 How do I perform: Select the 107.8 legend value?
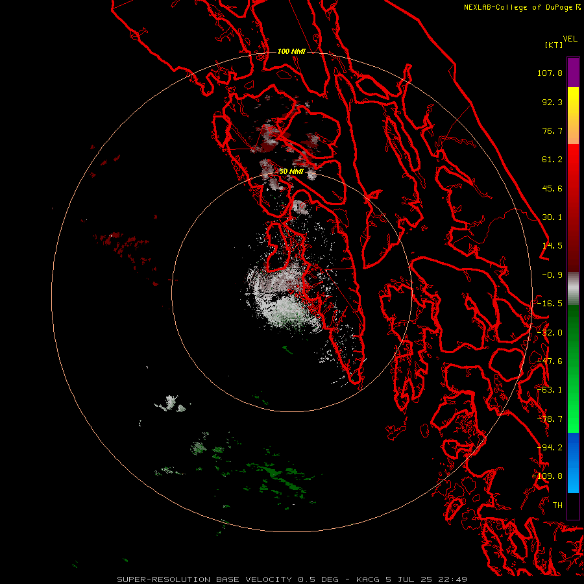550,73
